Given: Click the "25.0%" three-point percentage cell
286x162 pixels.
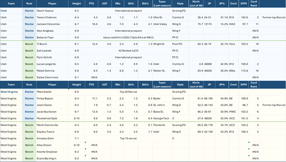Looking at the screenshot, I should coord(222,118).
